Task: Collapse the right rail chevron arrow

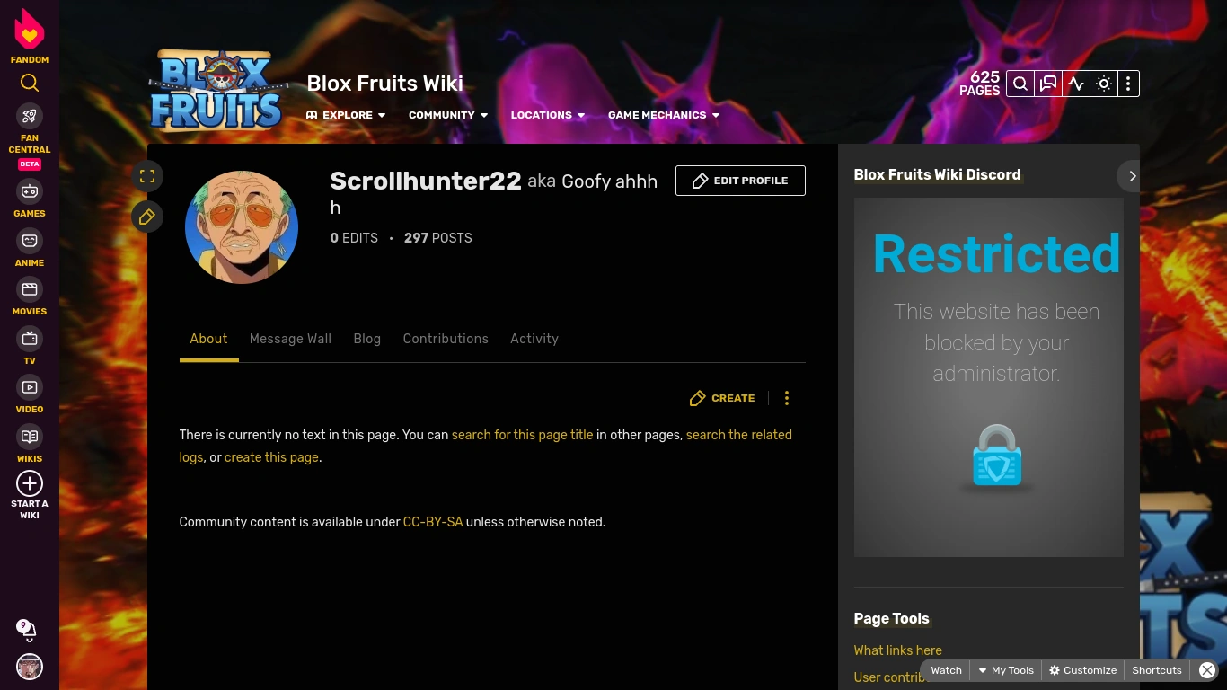Action: [1132, 176]
